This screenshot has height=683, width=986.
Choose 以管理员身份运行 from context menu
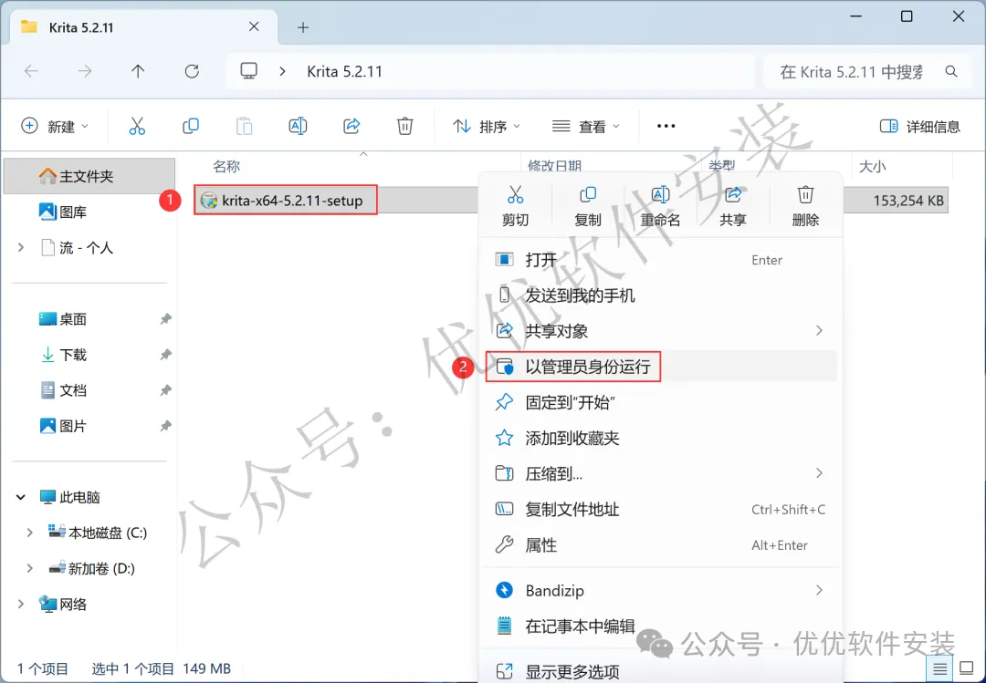660,367
